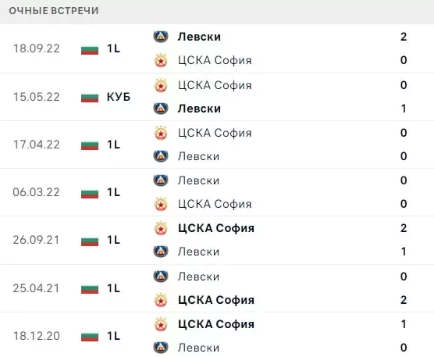434x357 pixels.
Task: Open the match dated 06.03.22
Action: point(36,192)
